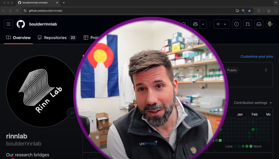Click the Repositories count badge 22
279x159 pixels.
click(x=73, y=38)
